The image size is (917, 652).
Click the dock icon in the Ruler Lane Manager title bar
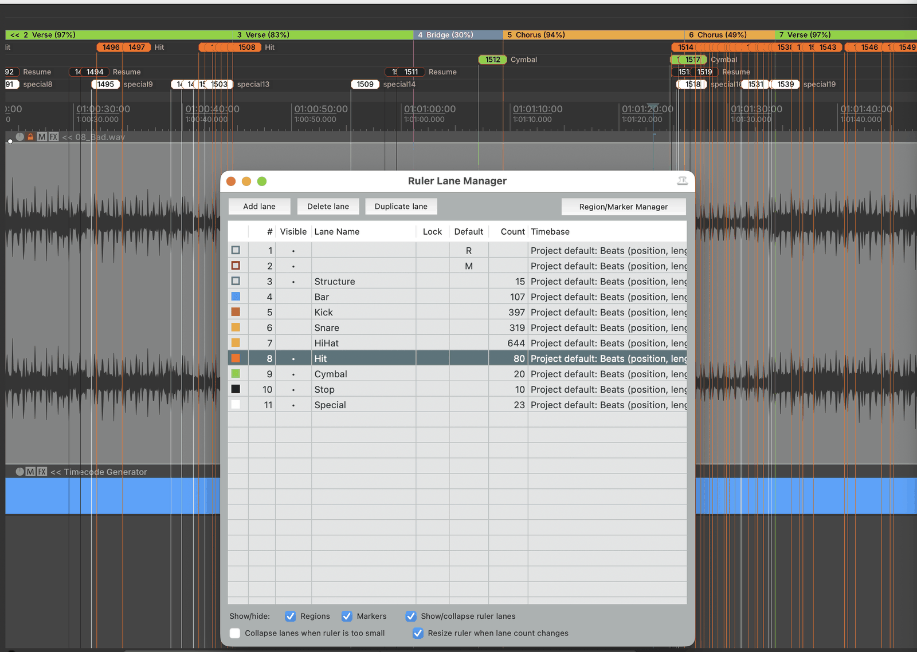[x=682, y=181]
